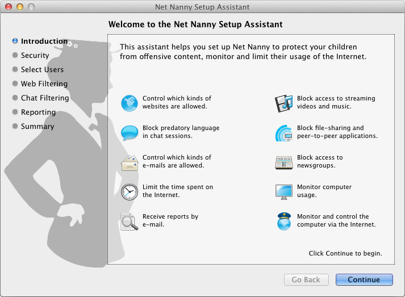Image resolution: width=405 pixels, height=297 pixels.
Task: Click the police cap globe icon
Action: click(x=284, y=221)
